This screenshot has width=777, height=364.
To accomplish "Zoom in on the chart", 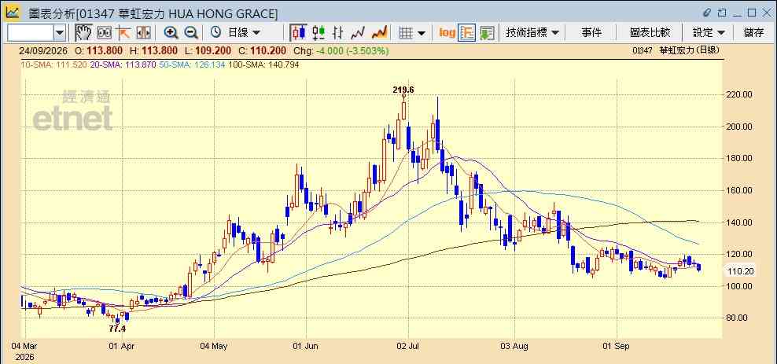I will tap(171, 33).
